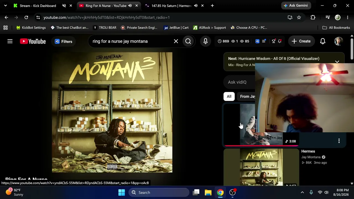The height and width of the screenshot is (199, 354).
Task: Open the JetBlue | Cart bookmark
Action: 176,28
